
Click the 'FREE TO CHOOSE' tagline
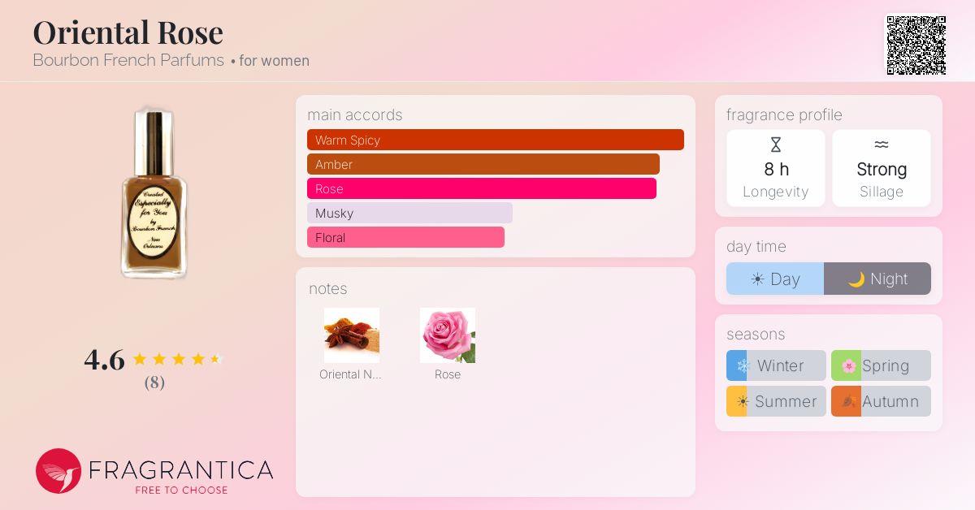[x=181, y=490]
